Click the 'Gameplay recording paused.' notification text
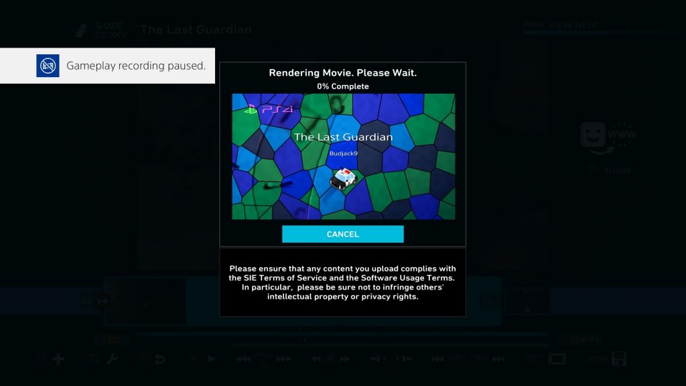The width and height of the screenshot is (686, 386). tap(135, 66)
